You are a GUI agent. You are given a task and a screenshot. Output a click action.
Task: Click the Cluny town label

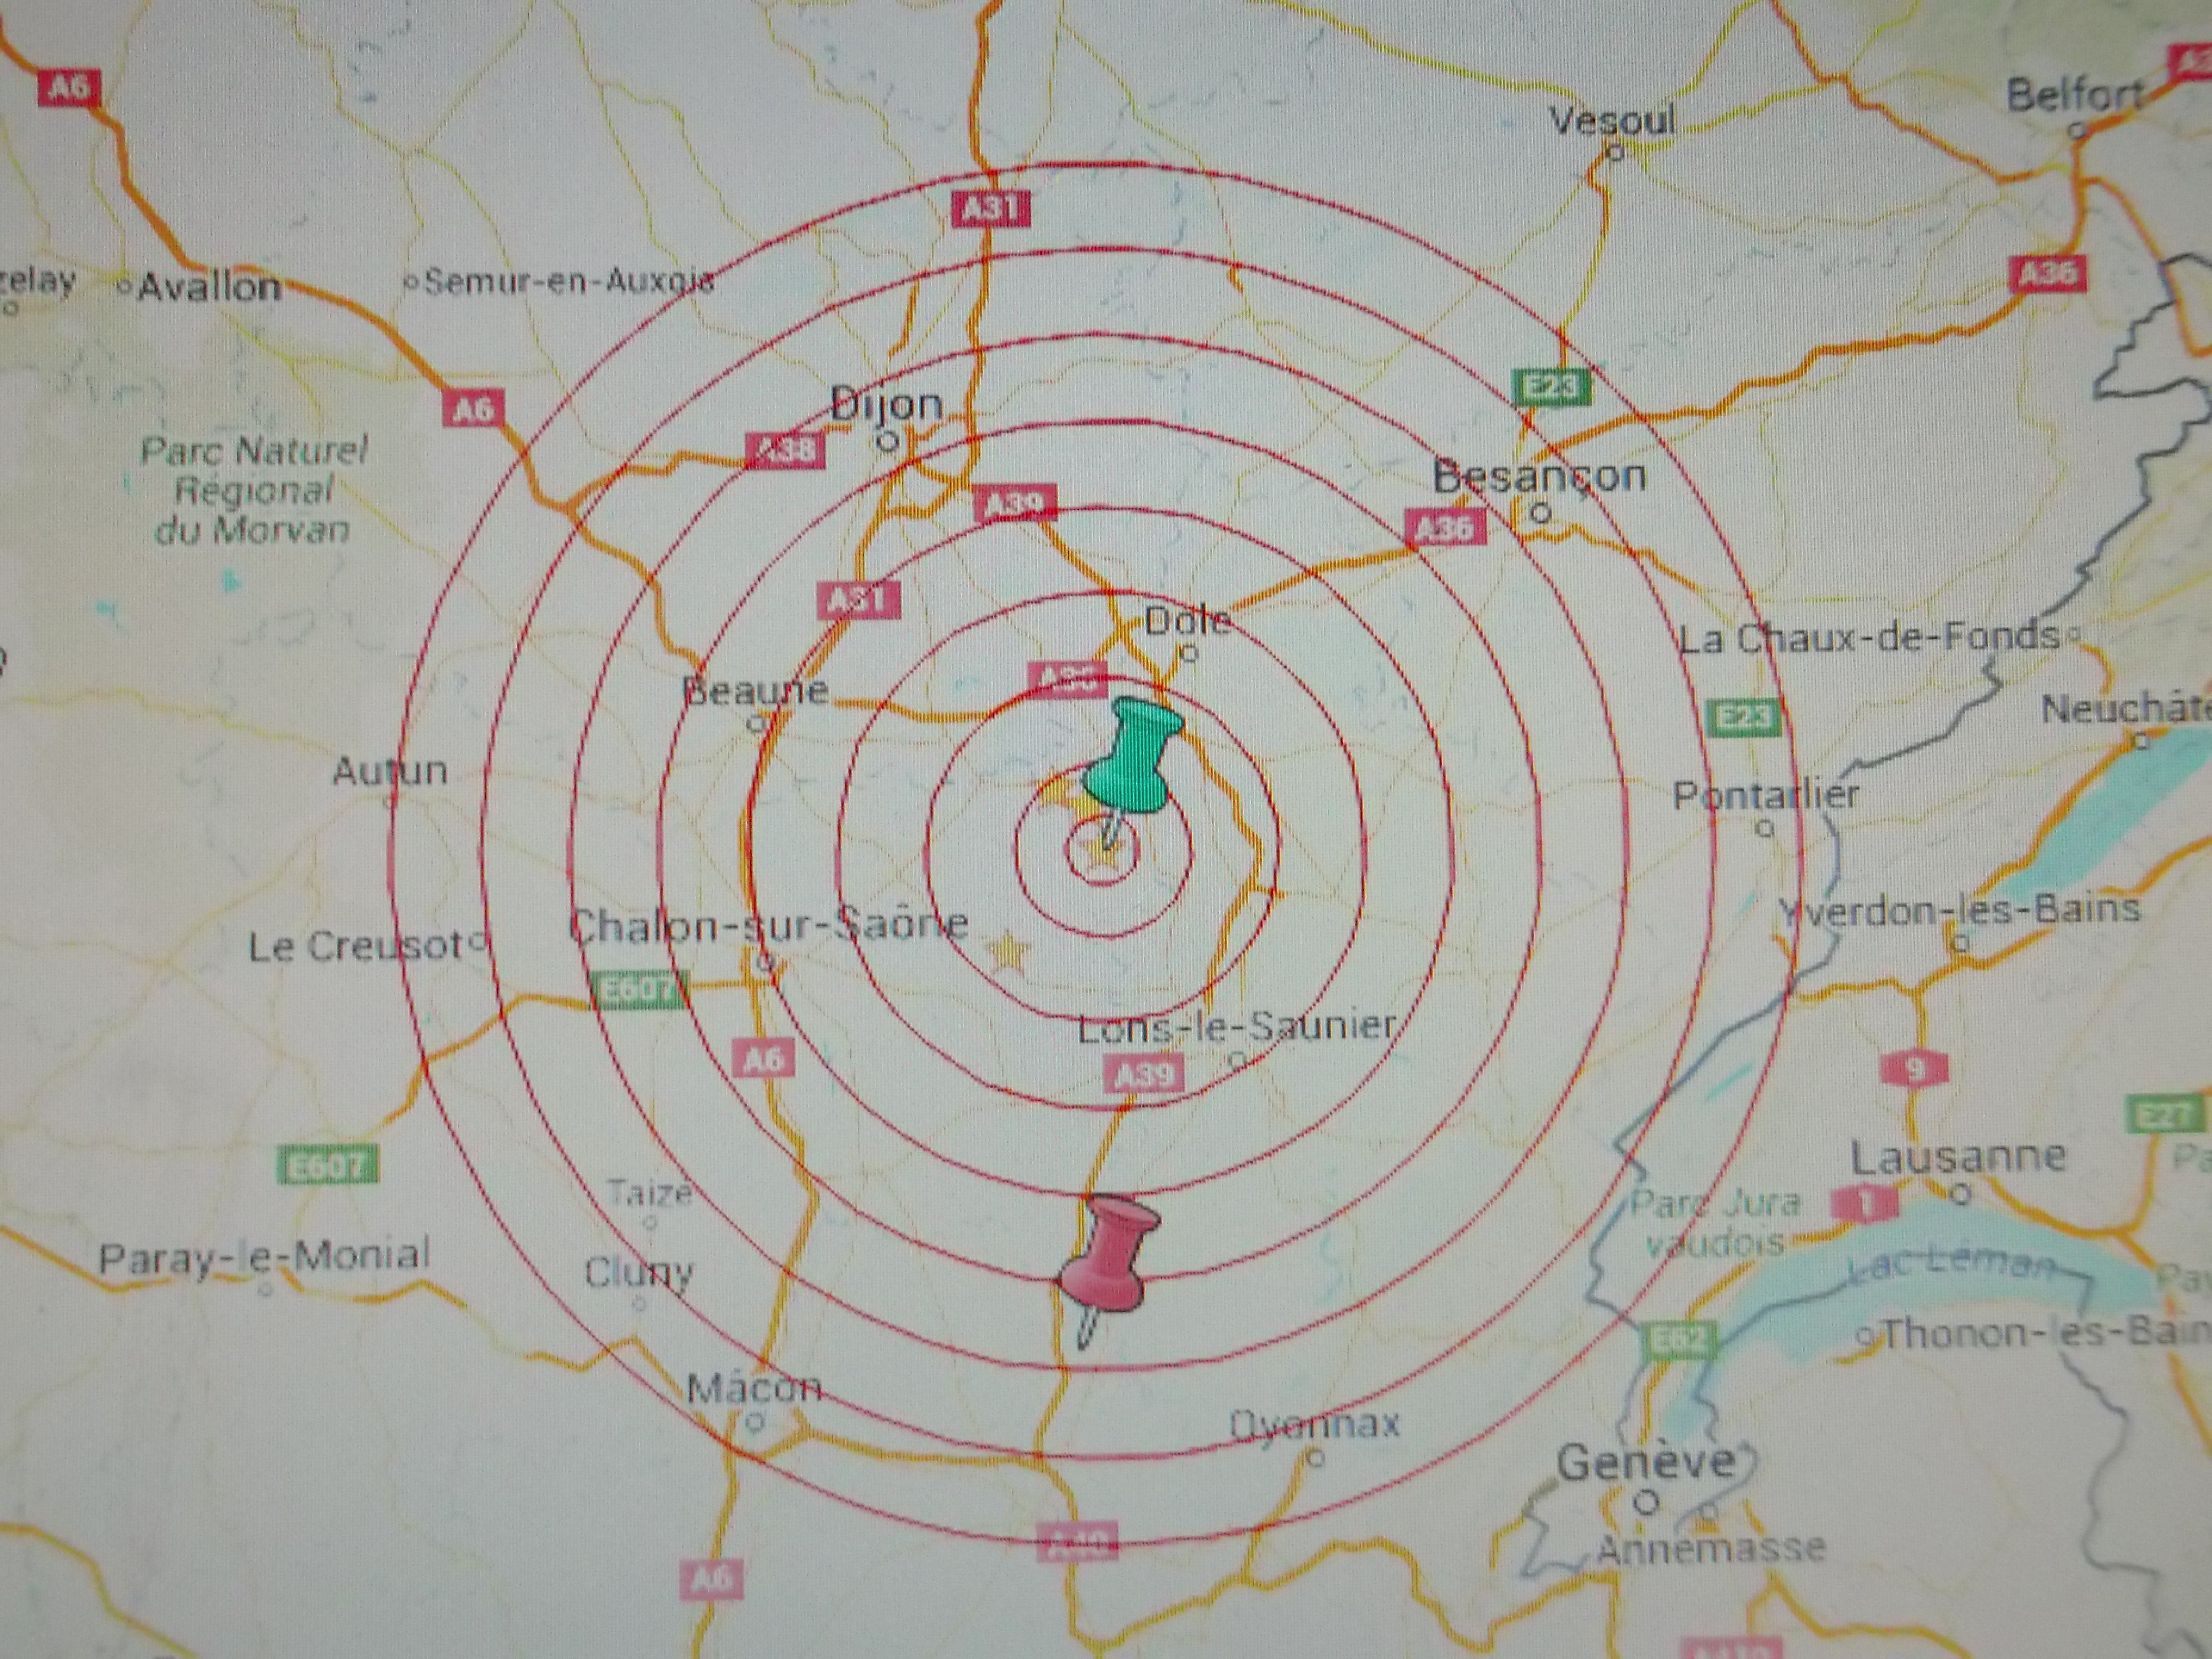click(x=638, y=1272)
